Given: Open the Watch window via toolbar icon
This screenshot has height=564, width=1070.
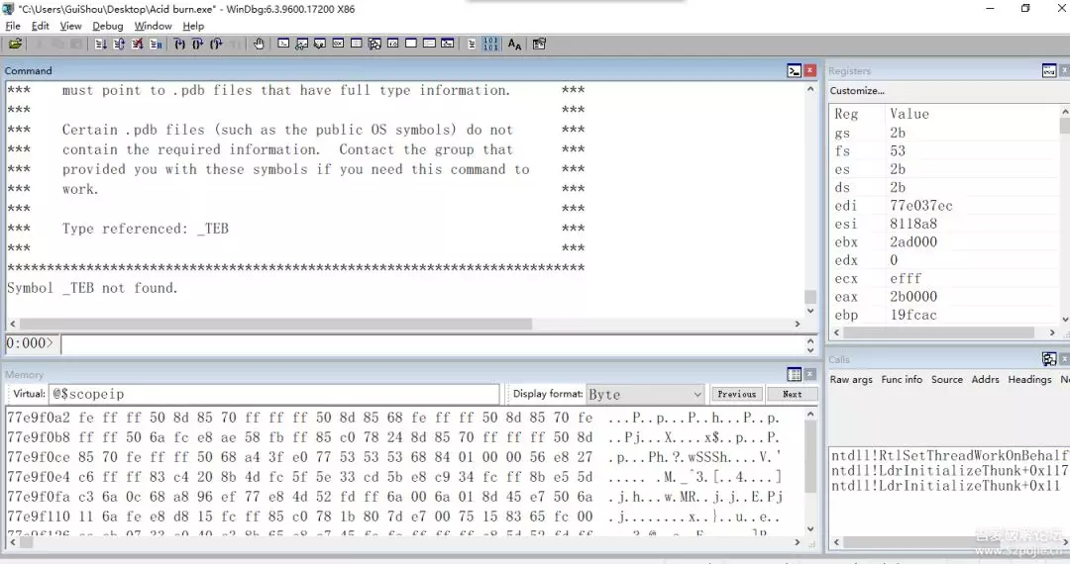Looking at the screenshot, I should tap(301, 44).
